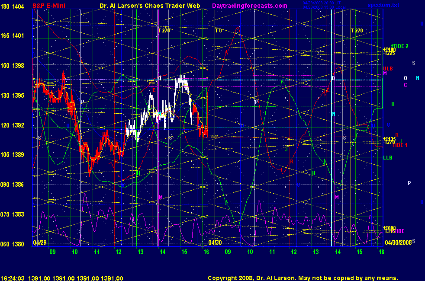
Task: Click the blue "V" in the right margin
Action: [x=388, y=125]
